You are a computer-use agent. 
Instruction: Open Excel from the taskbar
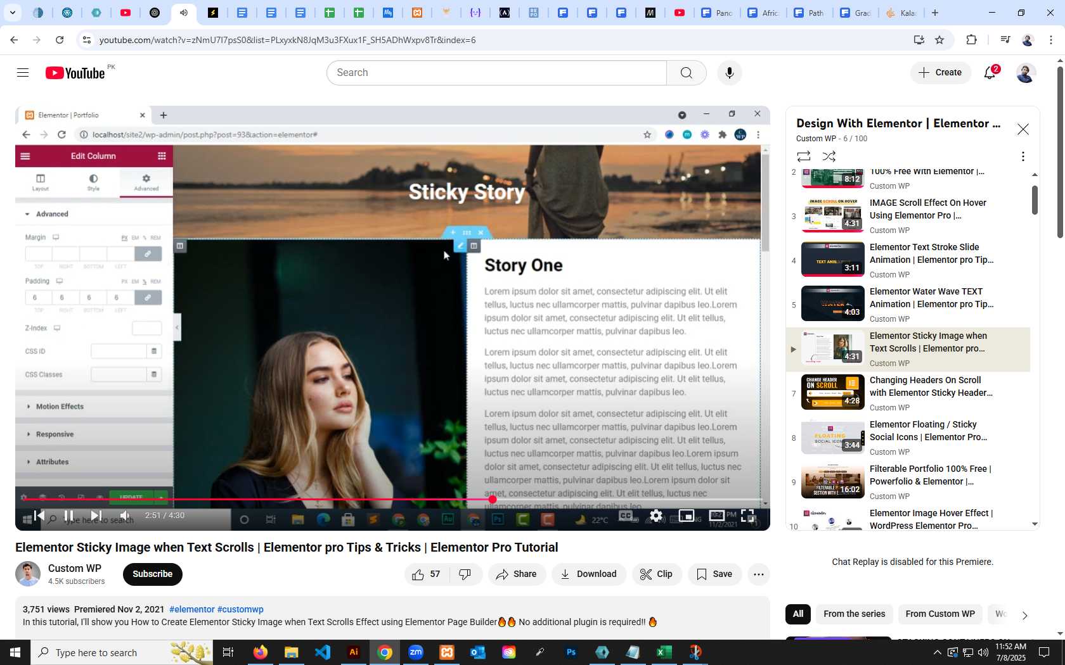[664, 652]
